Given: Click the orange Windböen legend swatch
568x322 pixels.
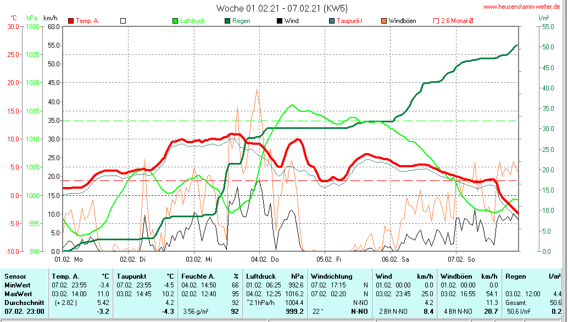Looking at the screenshot, I should coord(384,21).
